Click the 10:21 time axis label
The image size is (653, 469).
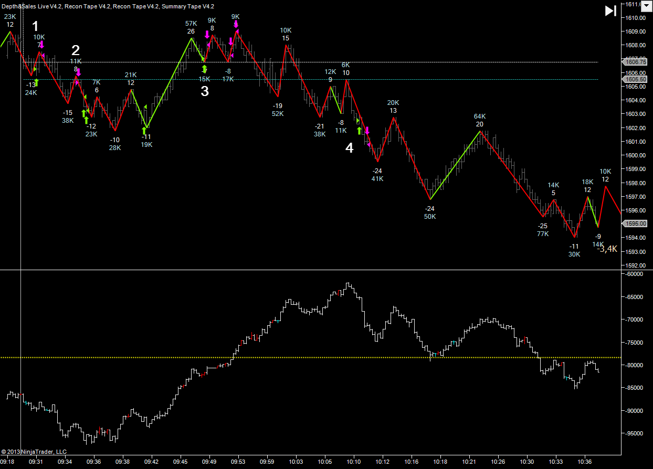(469, 462)
